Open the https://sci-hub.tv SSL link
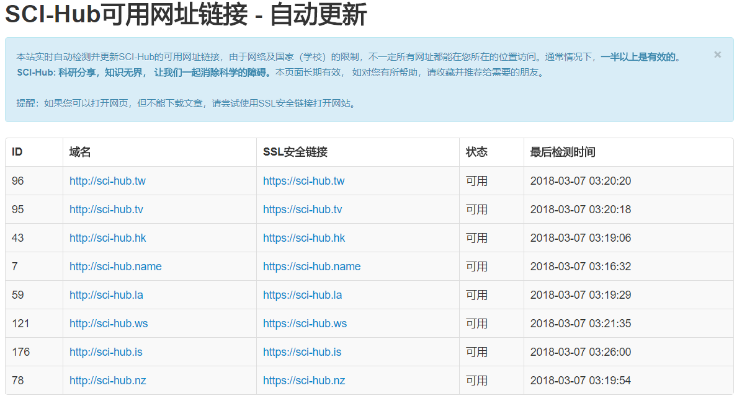This screenshot has height=401, width=742. click(x=302, y=209)
